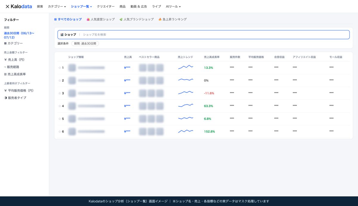Click the 自営収益 column header
The image size is (358, 206).
coord(280,57)
